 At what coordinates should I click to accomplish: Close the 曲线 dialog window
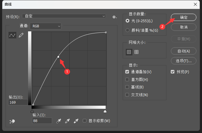[195, 4]
